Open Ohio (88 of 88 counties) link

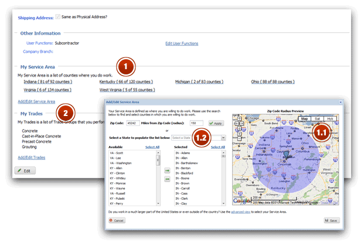[x=273, y=82]
